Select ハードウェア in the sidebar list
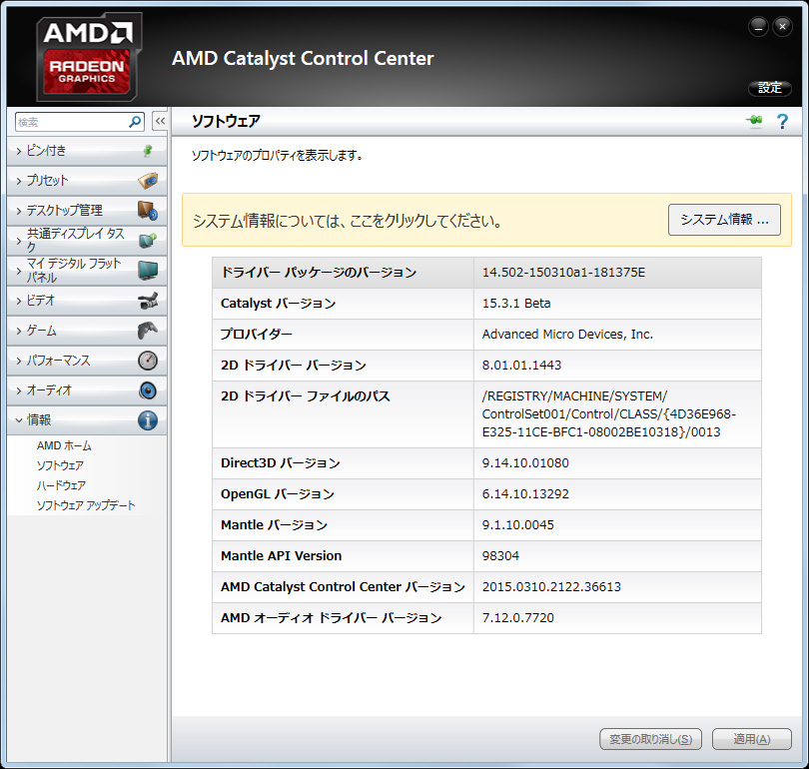Viewport: 809px width, 769px height. click(61, 485)
